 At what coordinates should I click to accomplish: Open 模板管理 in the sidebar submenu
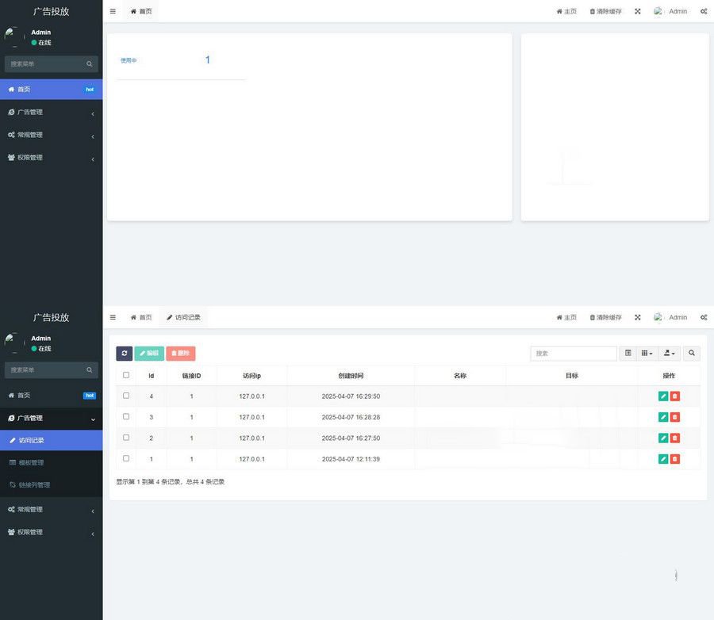point(32,462)
